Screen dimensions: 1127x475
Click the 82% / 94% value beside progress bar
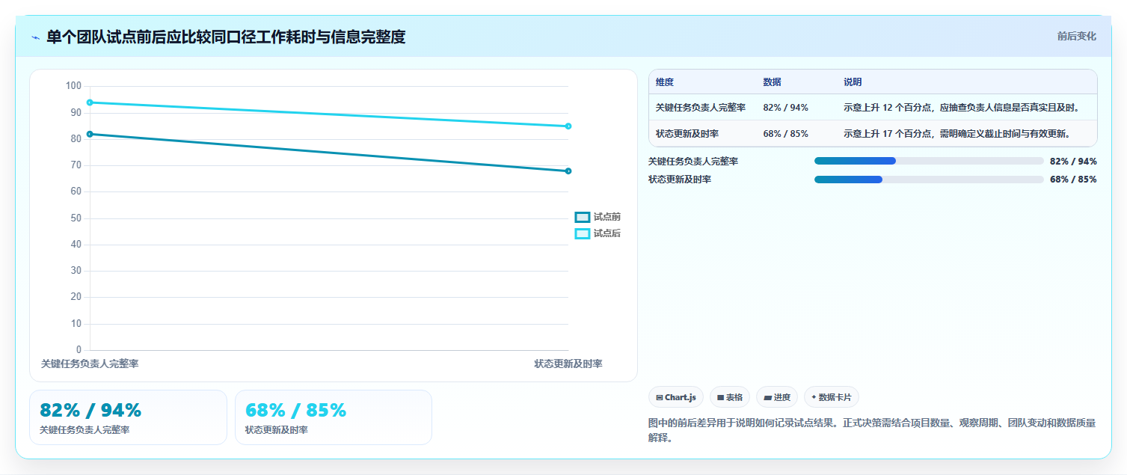(x=1073, y=161)
